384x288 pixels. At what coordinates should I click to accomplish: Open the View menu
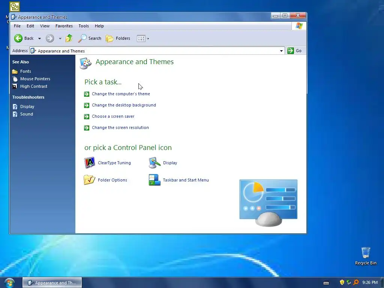(45, 26)
